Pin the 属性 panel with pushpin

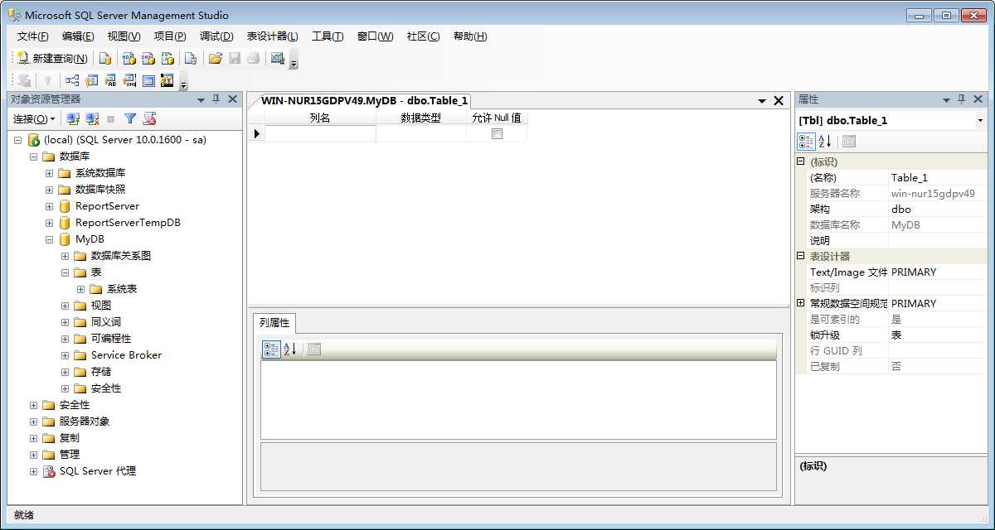(x=962, y=99)
